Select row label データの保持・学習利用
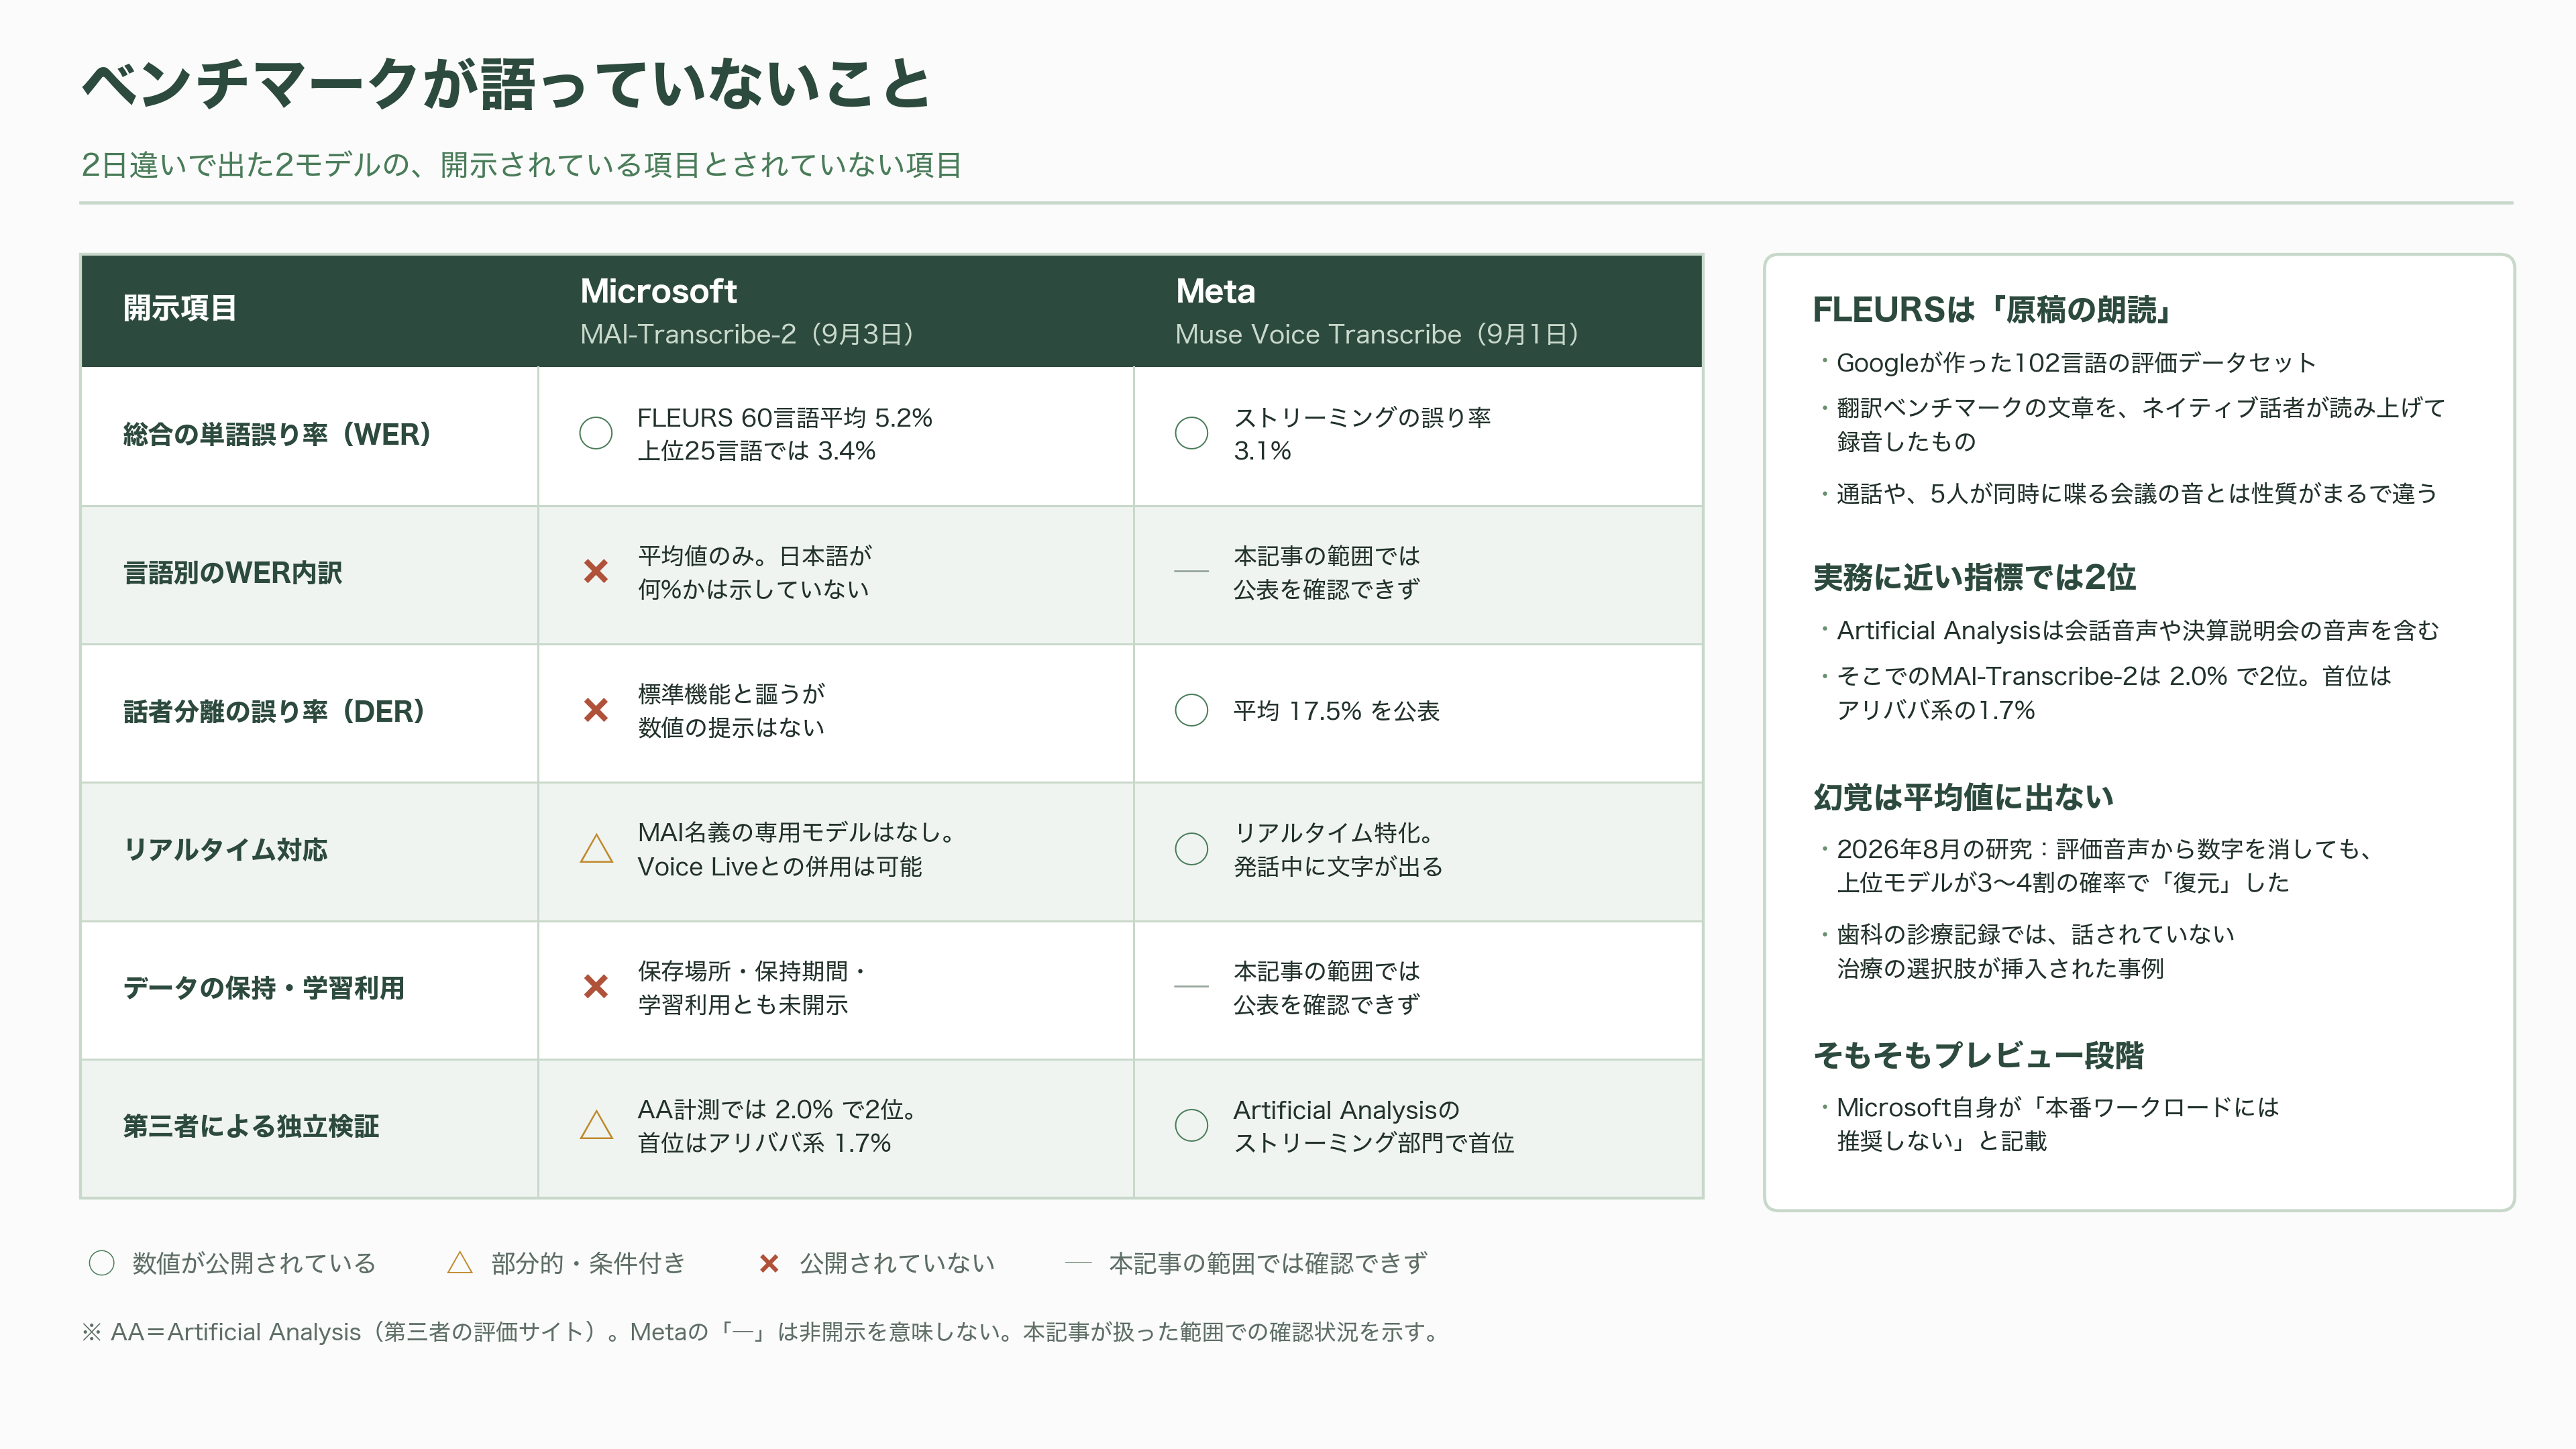Image resolution: width=2576 pixels, height=1449 pixels. [264, 988]
